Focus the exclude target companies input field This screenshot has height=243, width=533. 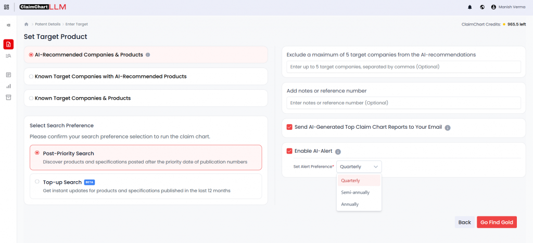tap(403, 66)
